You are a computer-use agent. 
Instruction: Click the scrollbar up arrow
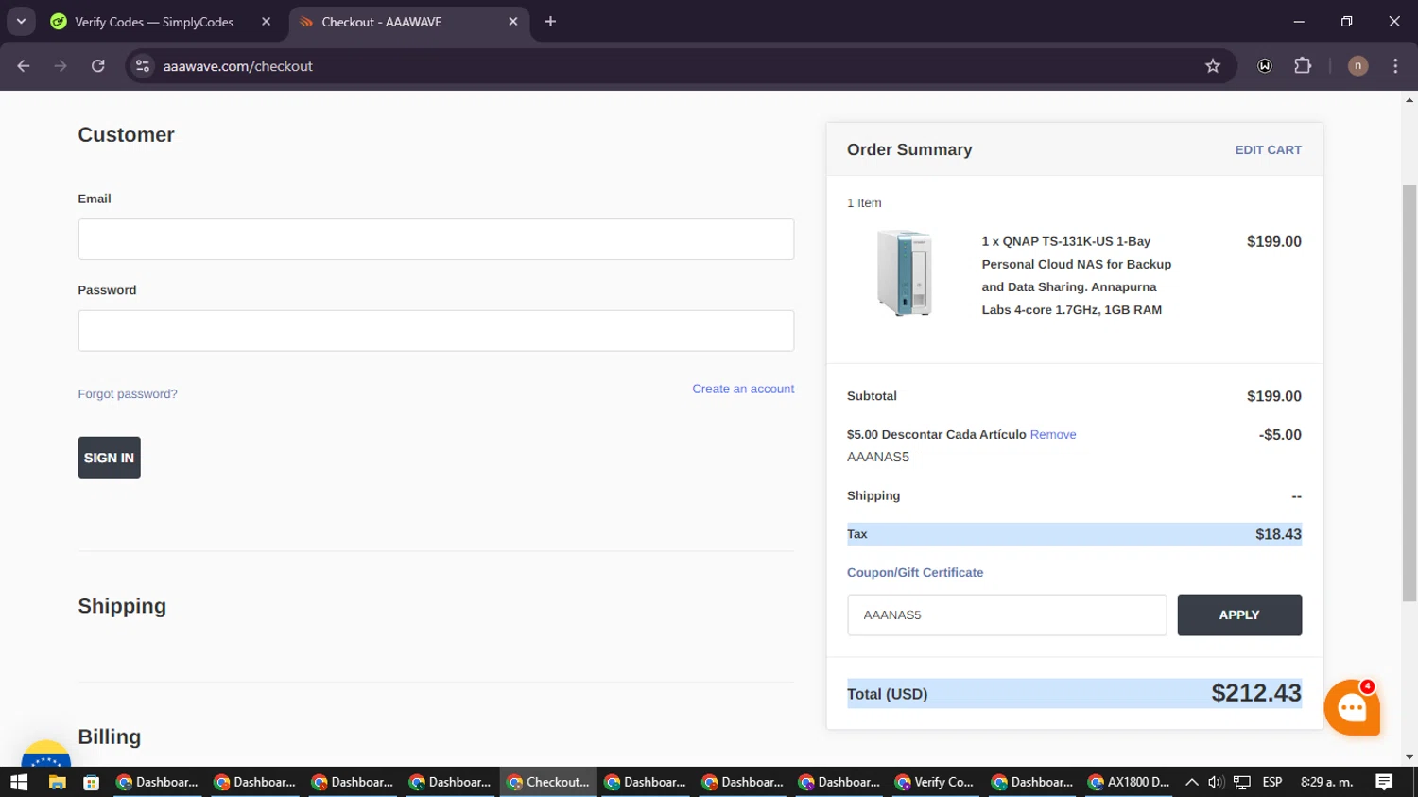tap(1409, 99)
